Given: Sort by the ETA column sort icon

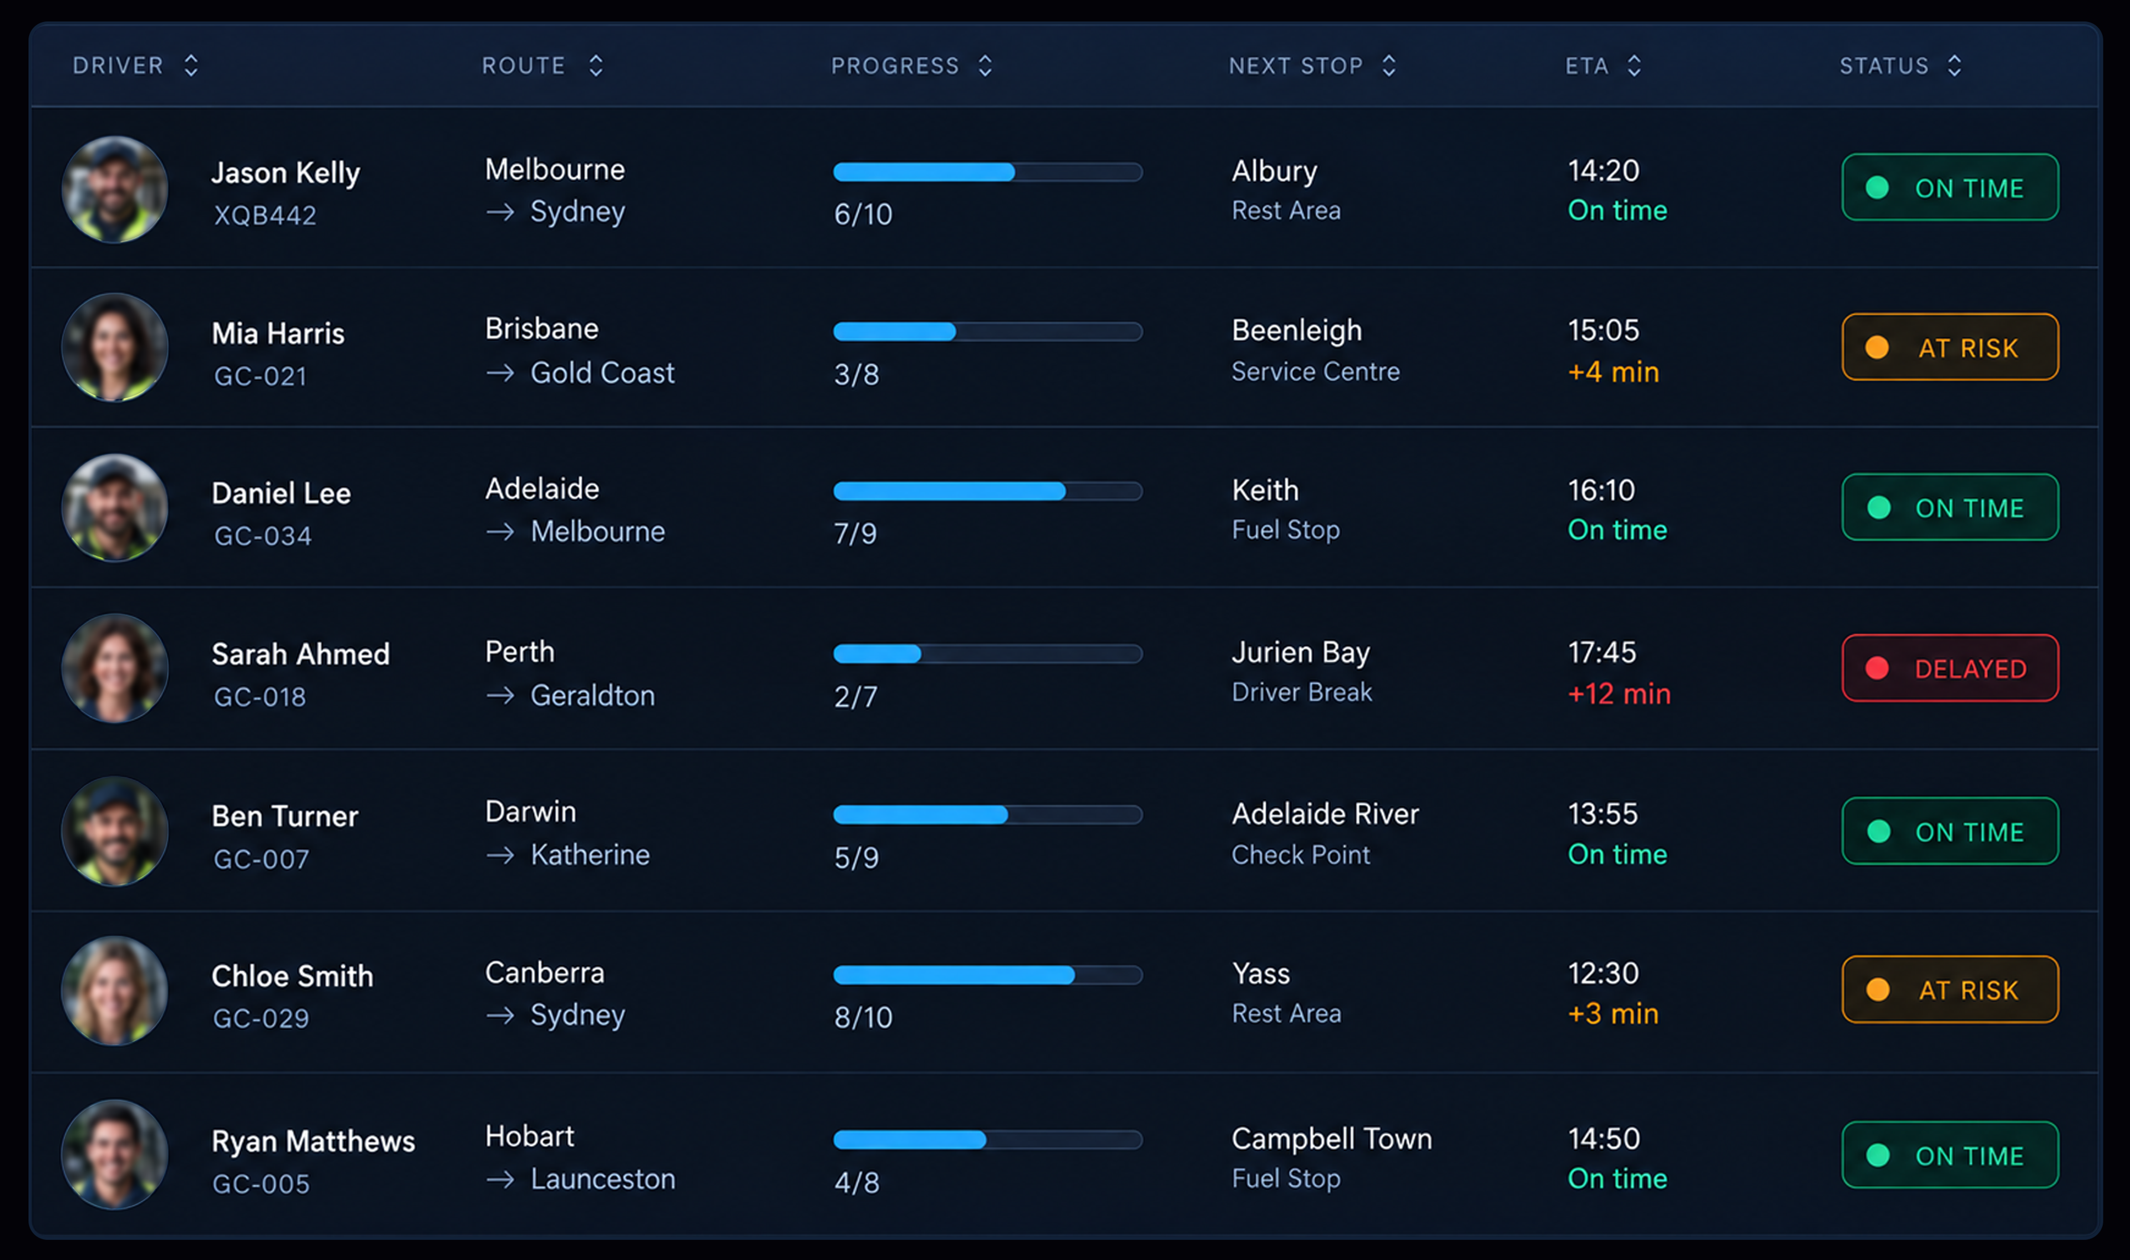Looking at the screenshot, I should 1634,65.
